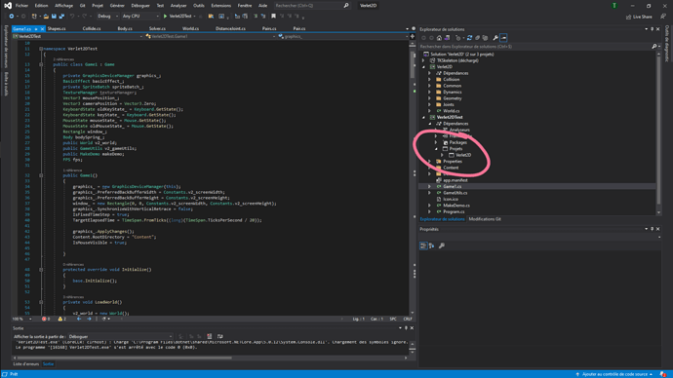Click the Property Pages wrench icon

pyautogui.click(x=442, y=246)
